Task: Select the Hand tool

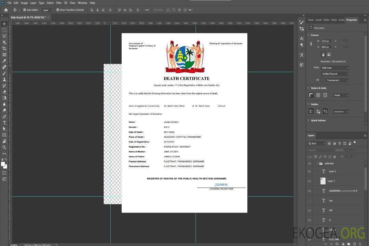Action: pos(4,141)
